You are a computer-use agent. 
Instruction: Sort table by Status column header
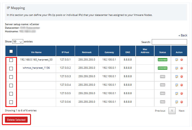[162, 52]
